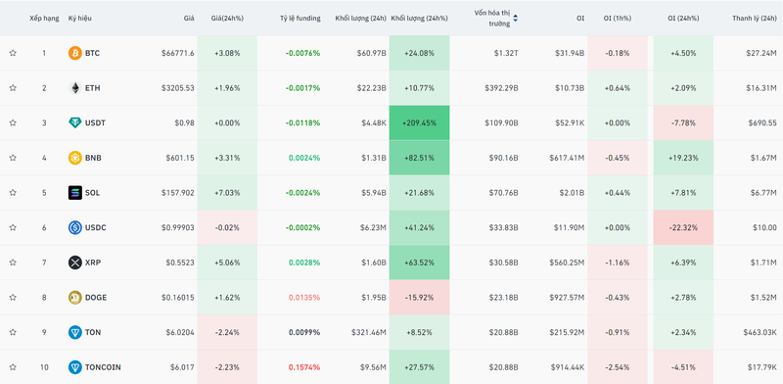Toggle favorite star for SOL row

pos(13,193)
